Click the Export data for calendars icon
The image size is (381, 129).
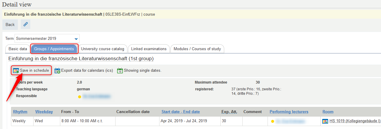57,71
